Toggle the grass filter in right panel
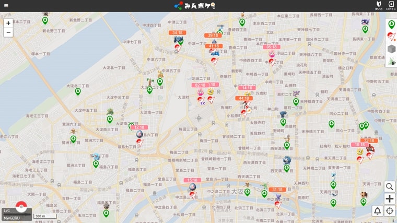 [x=391, y=61]
